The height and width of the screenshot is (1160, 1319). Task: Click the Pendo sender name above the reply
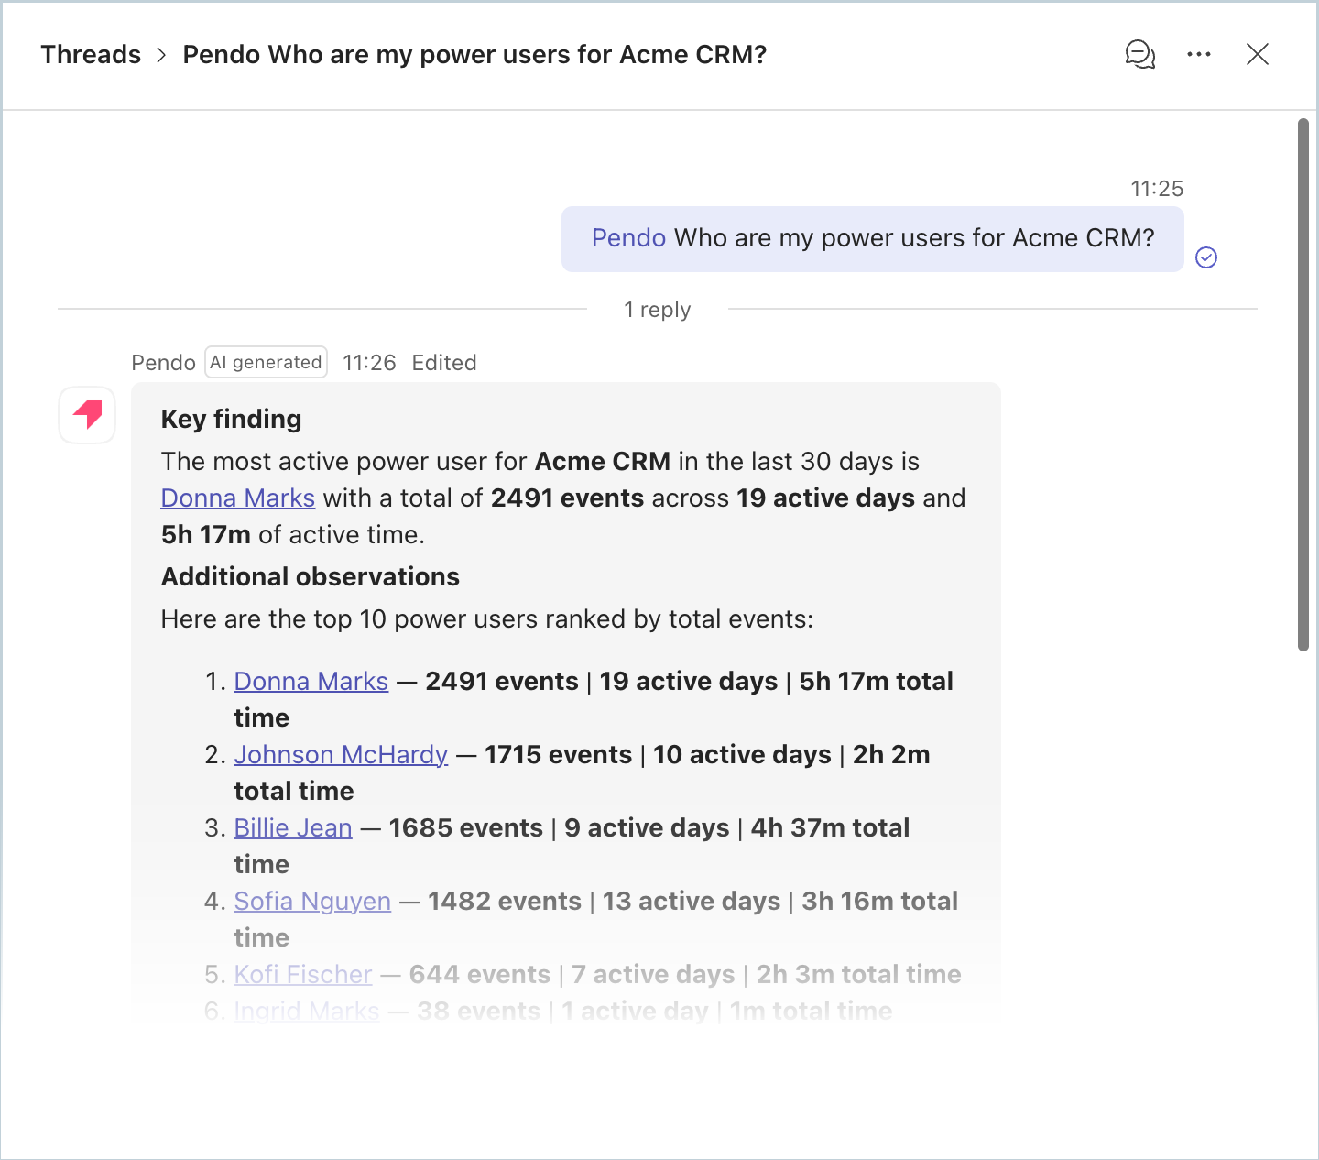point(163,363)
